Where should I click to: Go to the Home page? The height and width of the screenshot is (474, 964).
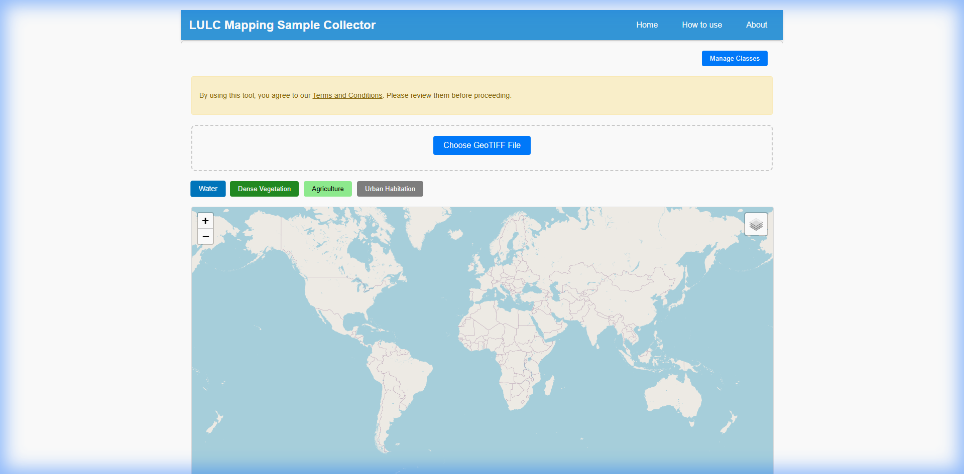click(x=647, y=25)
